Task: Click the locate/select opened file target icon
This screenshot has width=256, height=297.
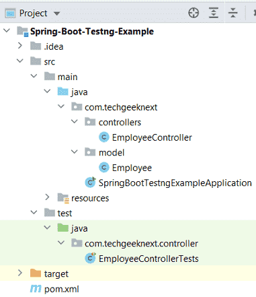Action: [194, 13]
